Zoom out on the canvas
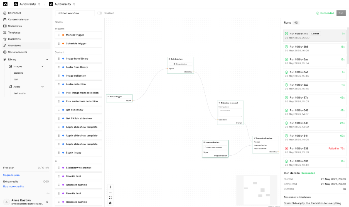 click(x=110, y=193)
